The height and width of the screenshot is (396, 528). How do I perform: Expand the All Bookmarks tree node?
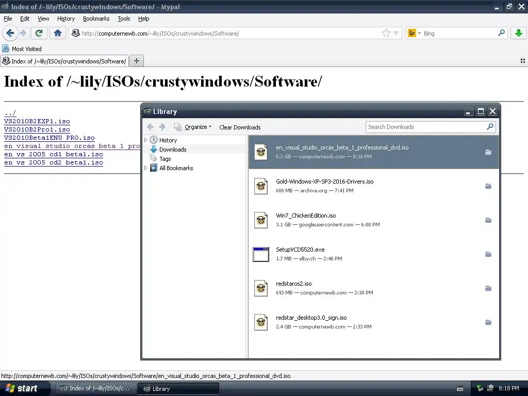tap(145, 168)
